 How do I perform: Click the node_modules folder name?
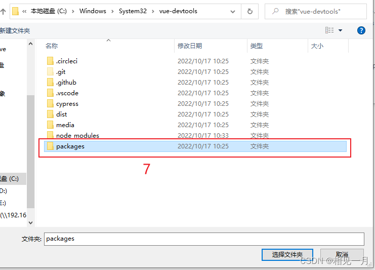click(x=77, y=135)
